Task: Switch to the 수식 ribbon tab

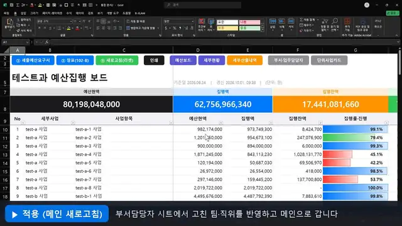Action: (x=69, y=13)
